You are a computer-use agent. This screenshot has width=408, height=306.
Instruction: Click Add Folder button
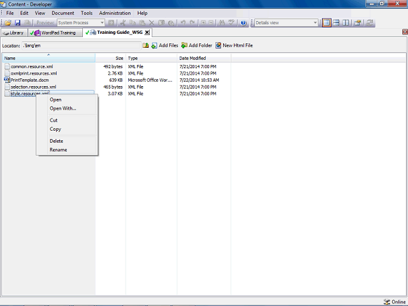click(197, 45)
